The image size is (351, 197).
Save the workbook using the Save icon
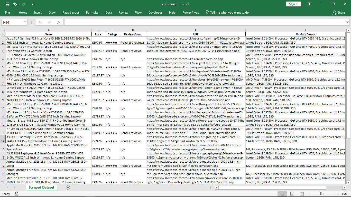(x=7, y=4)
